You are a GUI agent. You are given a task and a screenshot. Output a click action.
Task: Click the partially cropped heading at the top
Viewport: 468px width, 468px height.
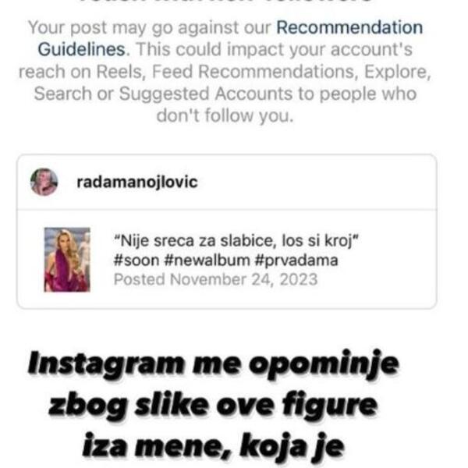(x=225, y=2)
